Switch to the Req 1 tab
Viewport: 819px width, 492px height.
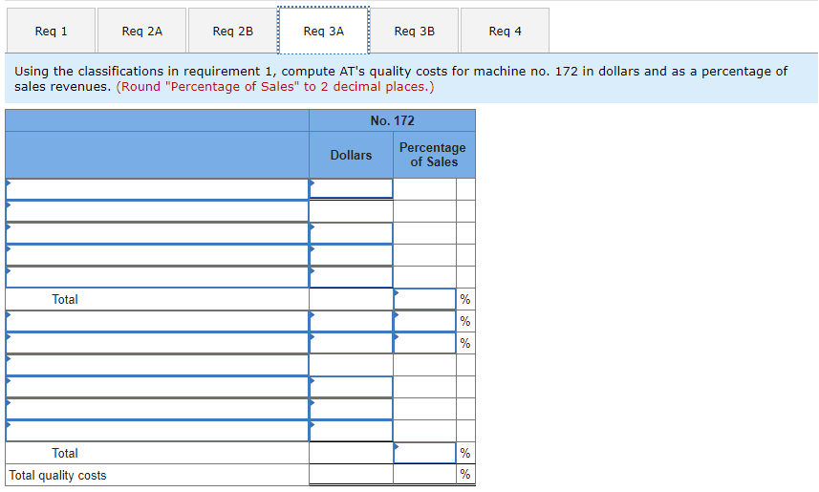point(52,31)
